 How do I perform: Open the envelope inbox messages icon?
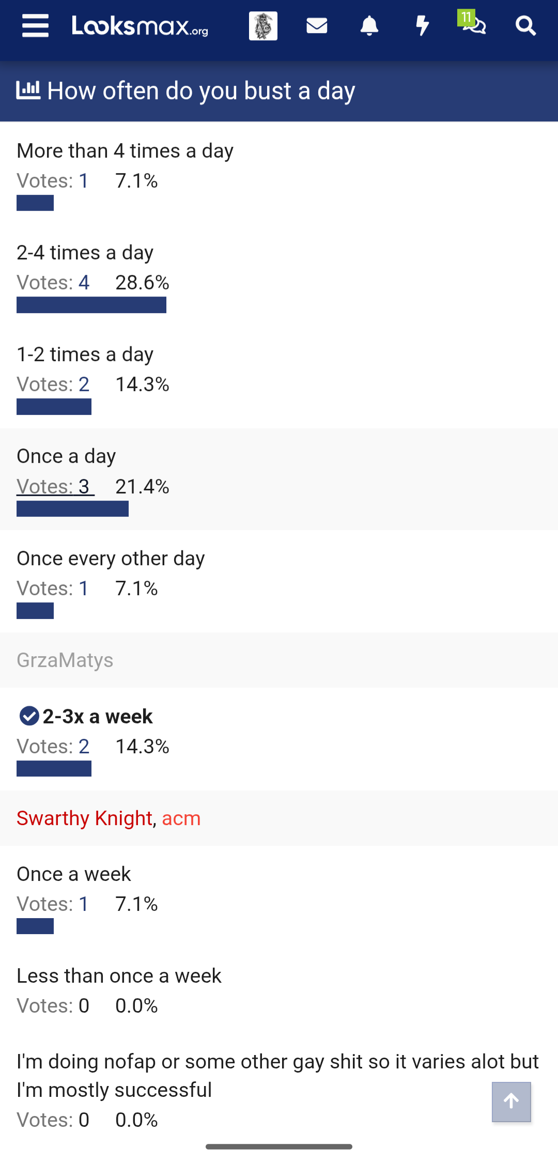pos(317,25)
